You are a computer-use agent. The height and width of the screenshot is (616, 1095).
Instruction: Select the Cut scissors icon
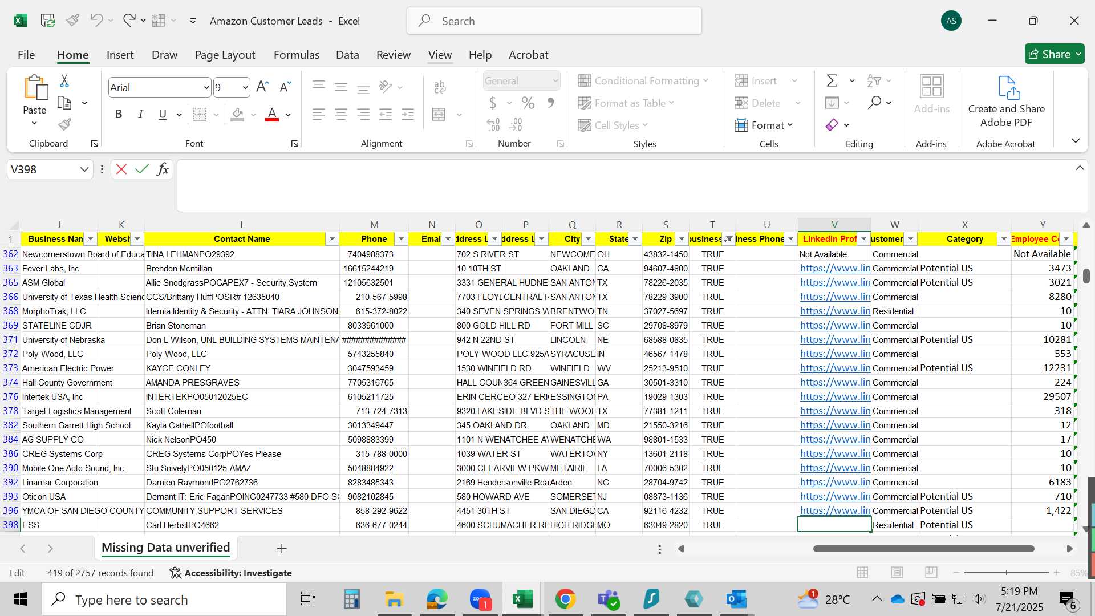click(64, 81)
